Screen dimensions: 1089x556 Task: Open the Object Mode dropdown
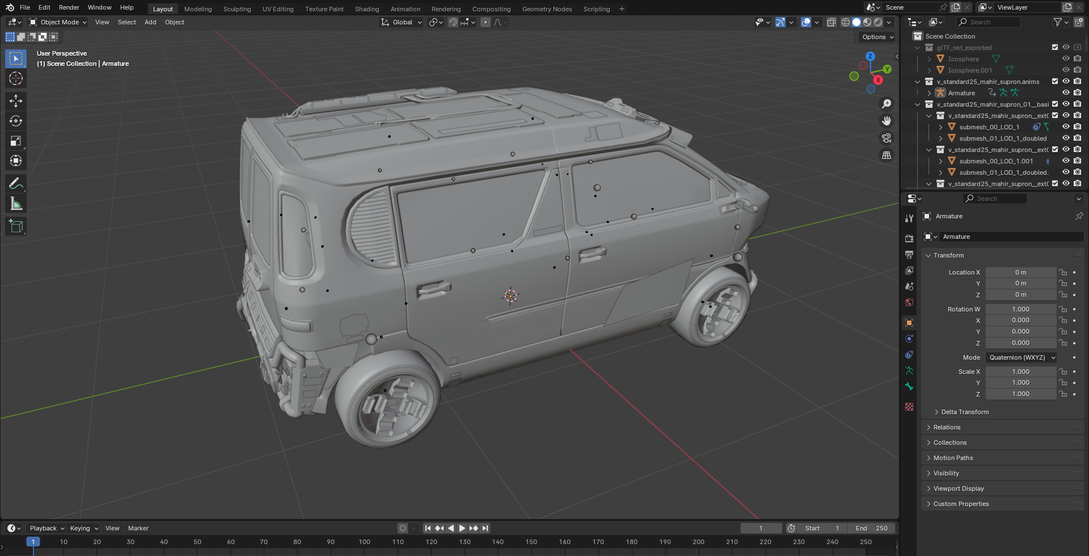58,22
